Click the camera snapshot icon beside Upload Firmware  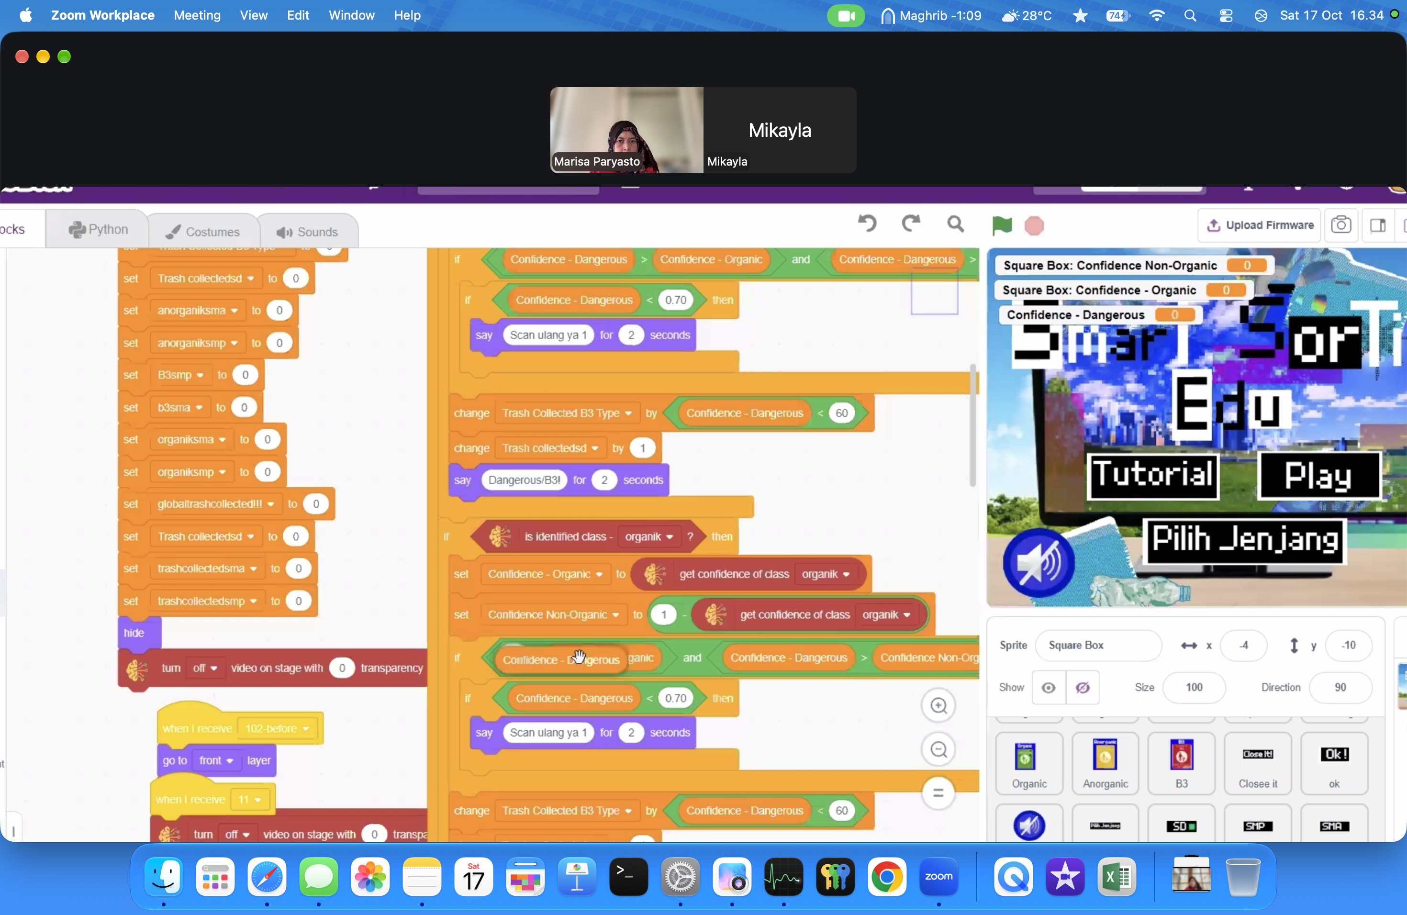coord(1341,225)
